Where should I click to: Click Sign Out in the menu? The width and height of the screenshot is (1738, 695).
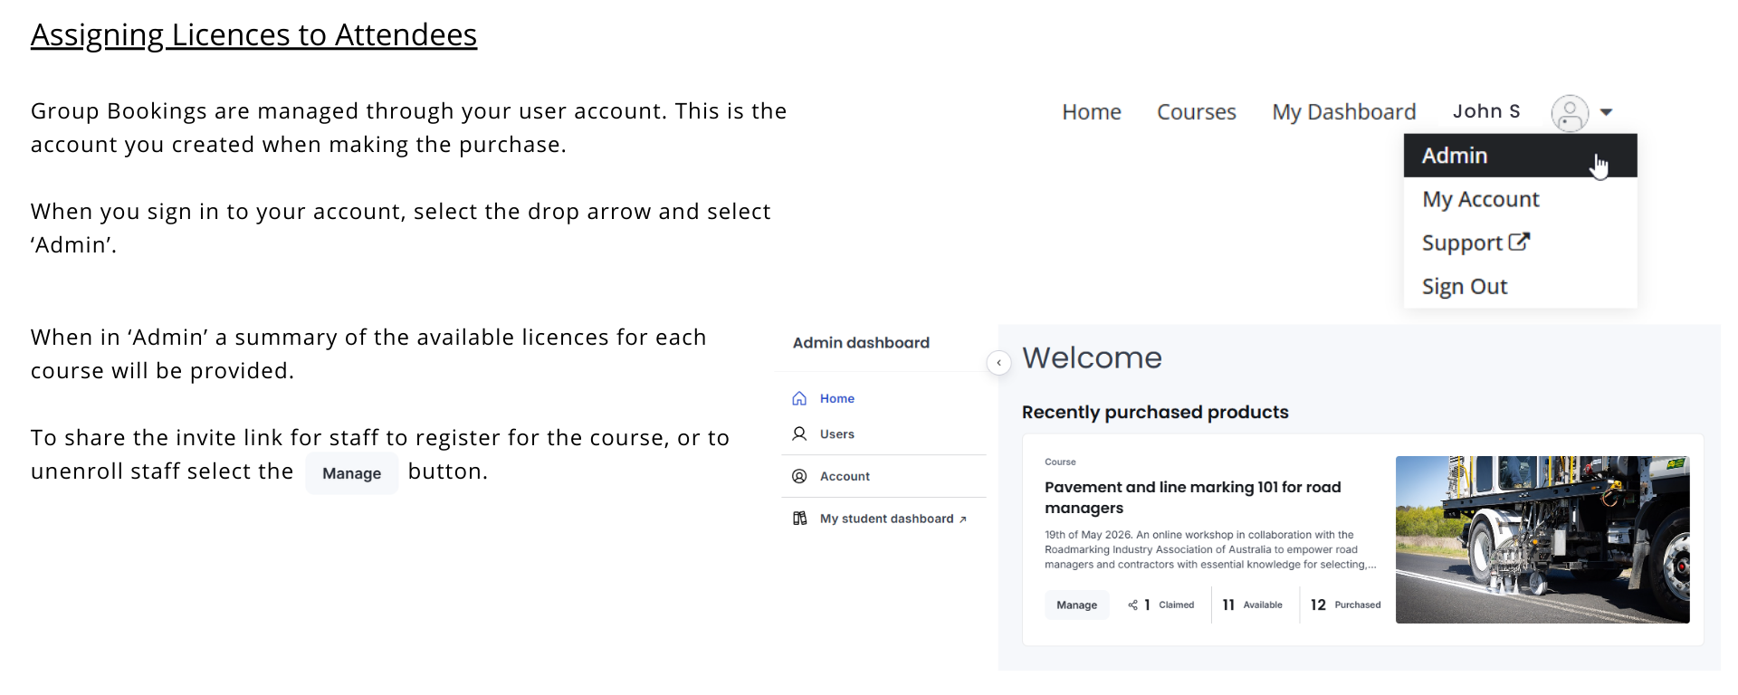1464,287
